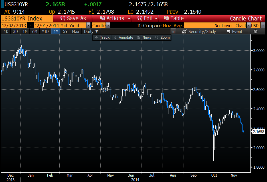
Task: Collapse the panel with double-chevron icon
Action: pyautogui.click(x=173, y=32)
